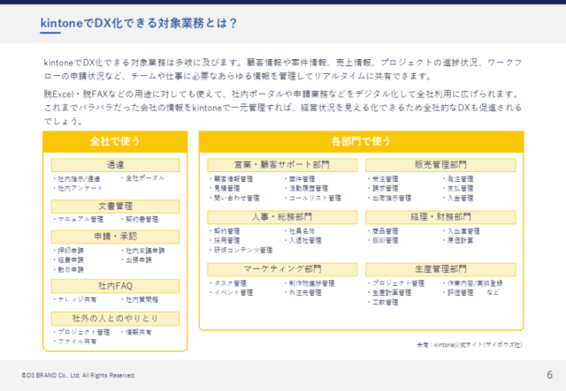Select the 'ナレッジ共有' item
Screen dimensions: 566x391
coord(77,299)
